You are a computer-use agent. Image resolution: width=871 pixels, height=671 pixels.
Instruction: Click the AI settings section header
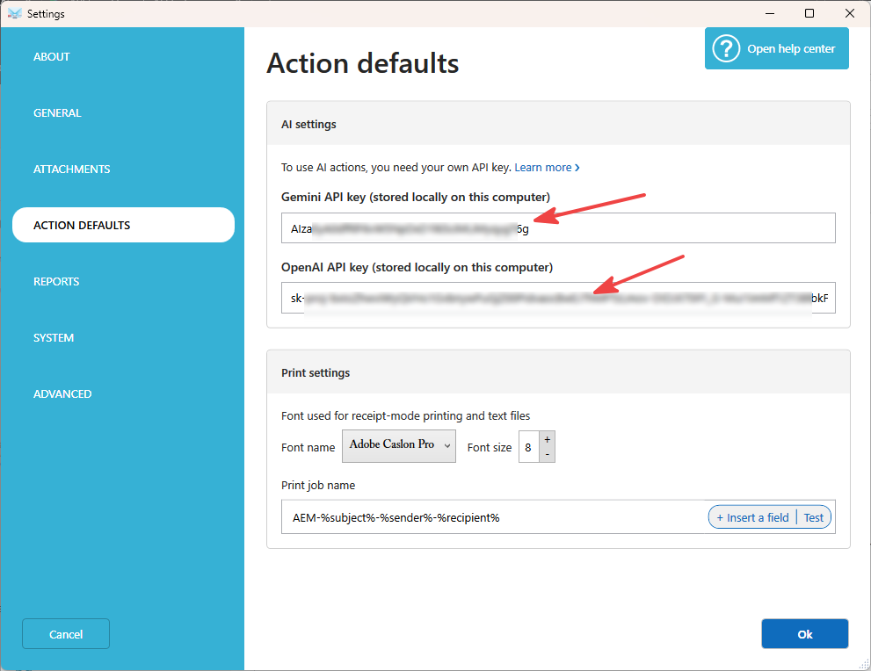[558, 124]
